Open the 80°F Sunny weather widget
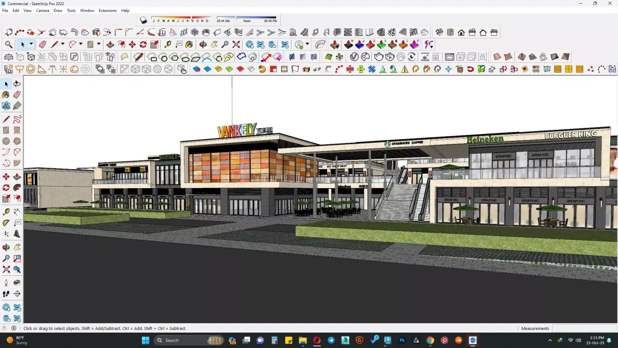Image resolution: width=618 pixels, height=348 pixels. coord(15,340)
